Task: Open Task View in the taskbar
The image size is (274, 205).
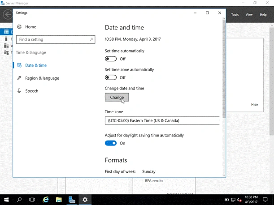Action: point(32,200)
